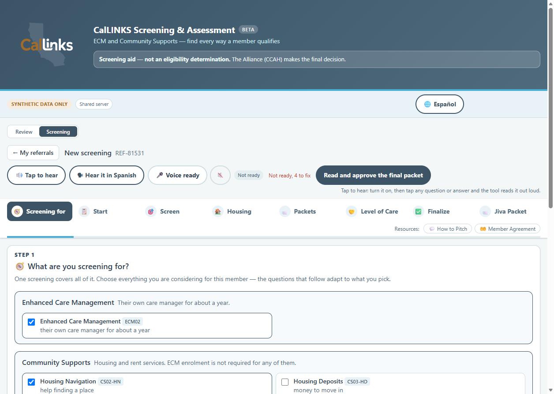The image size is (554, 394).
Task: Click the icon beside Jiva Packet
Action: 485,211
